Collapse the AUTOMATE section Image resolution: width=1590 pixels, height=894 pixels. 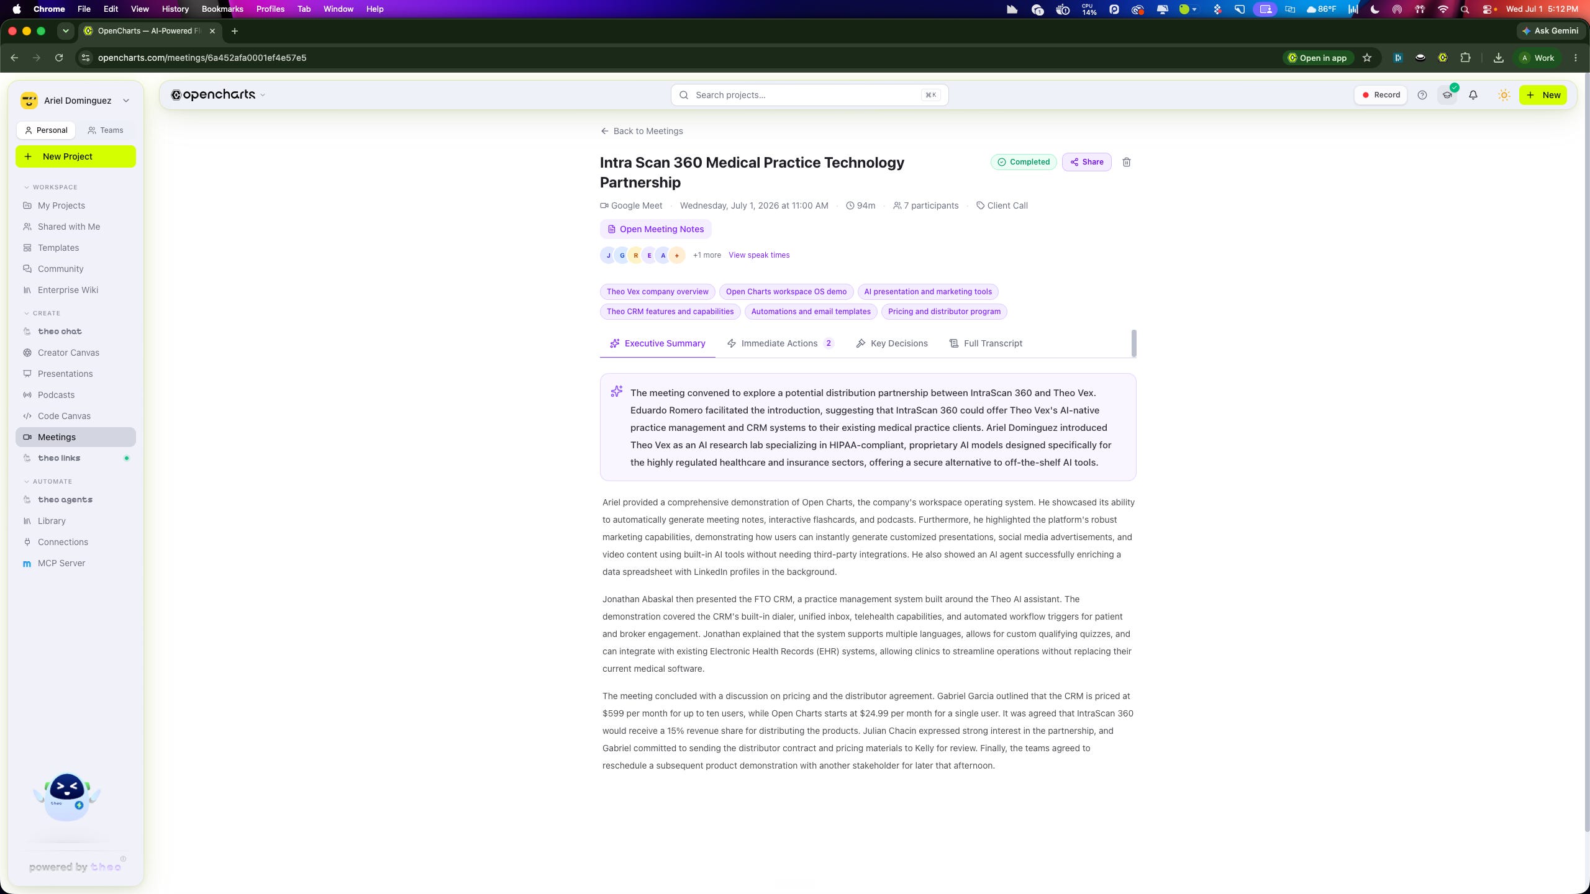tap(48, 481)
